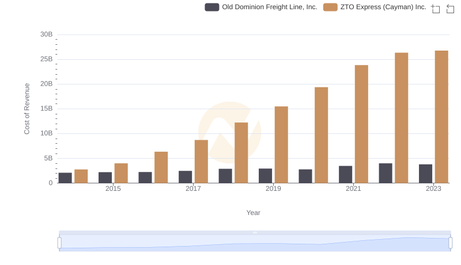The image size is (461, 265).
Task: Click the ZTO Express bar for 2015
Action: pyautogui.click(x=121, y=173)
